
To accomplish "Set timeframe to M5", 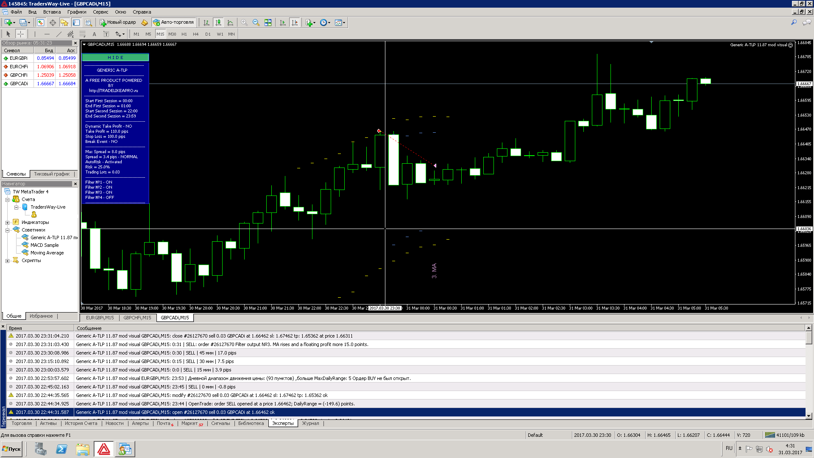I will click(148, 34).
